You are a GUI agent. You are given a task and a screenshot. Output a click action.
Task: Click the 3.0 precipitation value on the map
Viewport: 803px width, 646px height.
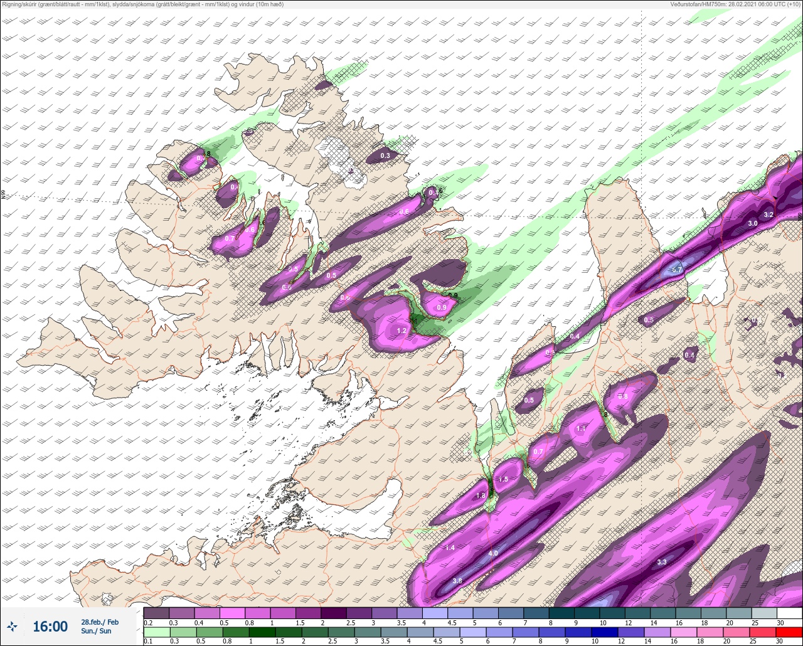click(753, 223)
